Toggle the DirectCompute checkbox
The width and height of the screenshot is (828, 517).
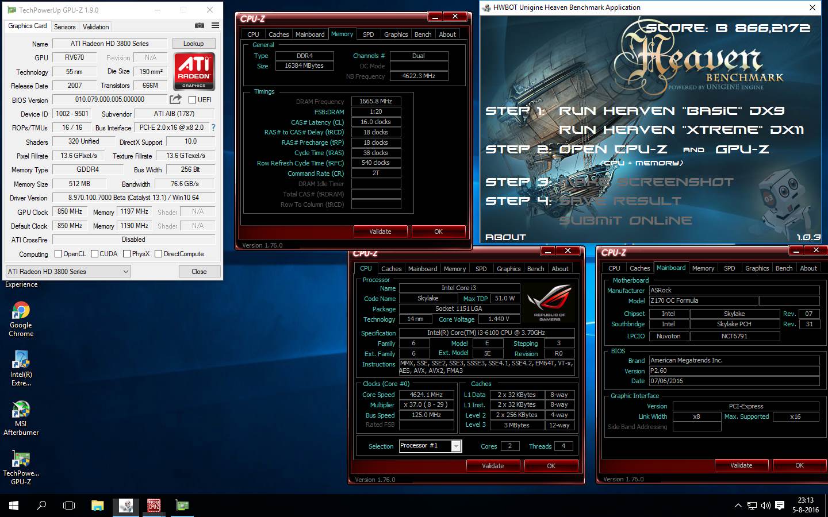[x=158, y=253]
